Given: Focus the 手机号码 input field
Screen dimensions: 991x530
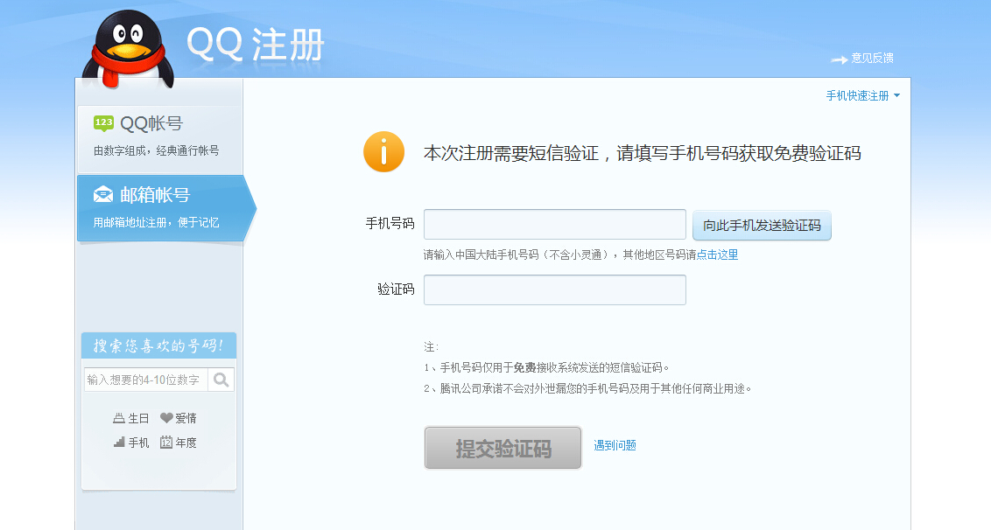Looking at the screenshot, I should [x=555, y=224].
